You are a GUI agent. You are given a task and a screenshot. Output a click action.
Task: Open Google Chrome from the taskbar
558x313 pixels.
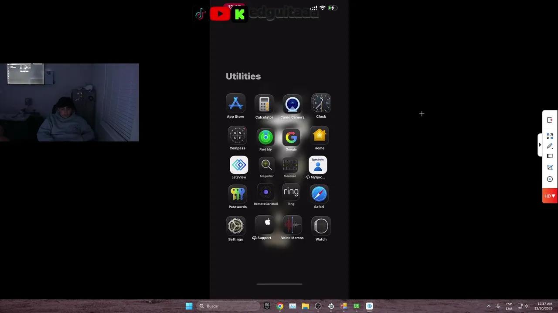[x=280, y=306]
